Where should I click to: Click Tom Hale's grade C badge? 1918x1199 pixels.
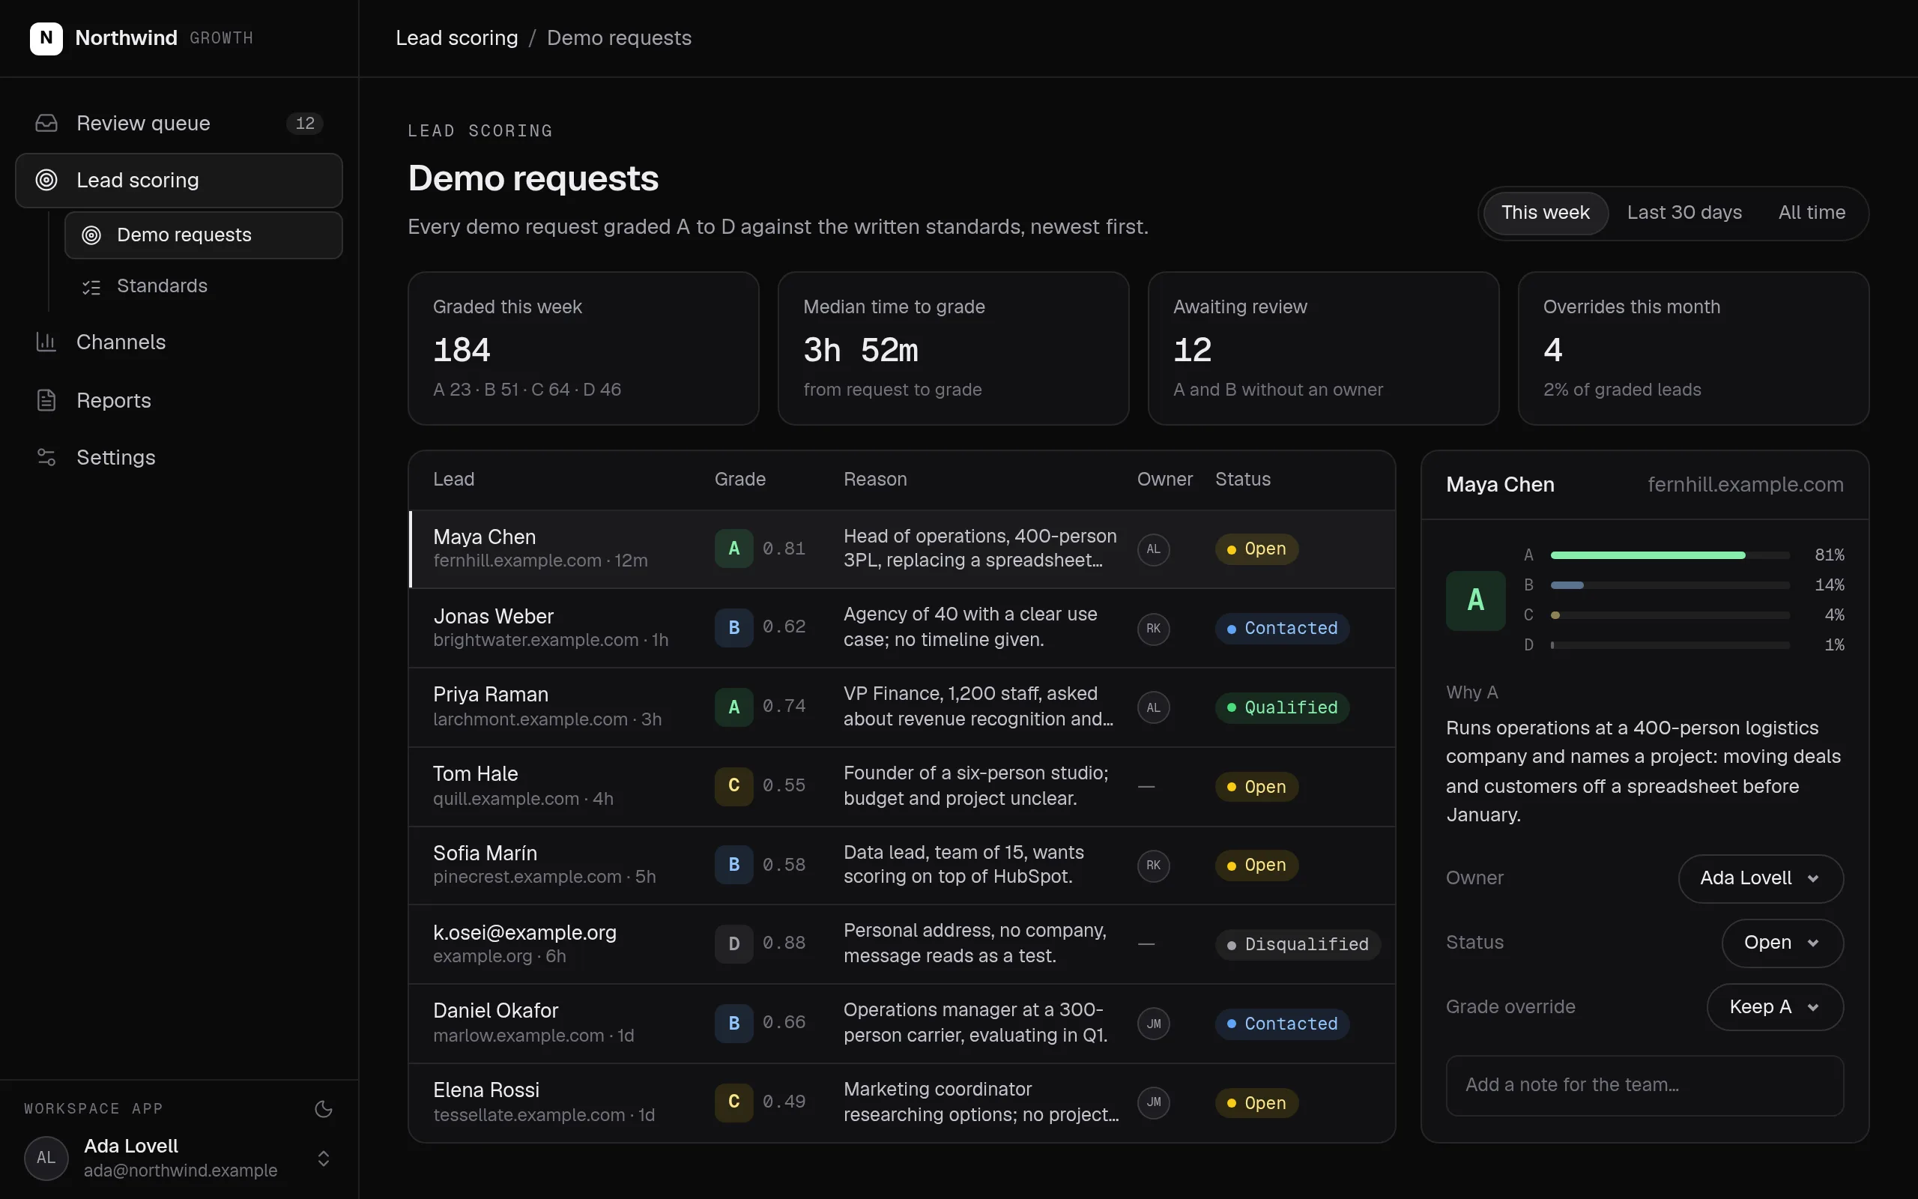click(x=734, y=786)
